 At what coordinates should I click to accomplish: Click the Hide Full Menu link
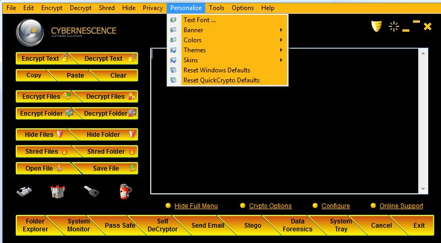[x=196, y=206]
